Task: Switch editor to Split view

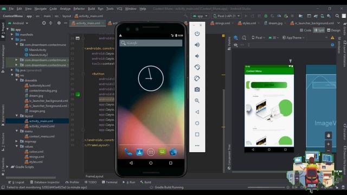Action: (319, 30)
